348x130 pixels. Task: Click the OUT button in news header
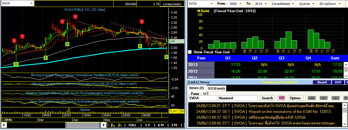(x=338, y=82)
